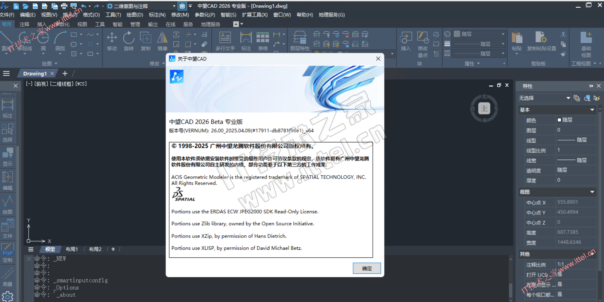Click the 颜色 随层 swatch in properties

click(559, 120)
